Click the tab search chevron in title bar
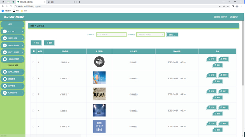The image size is (245, 137). (x=223, y=2)
